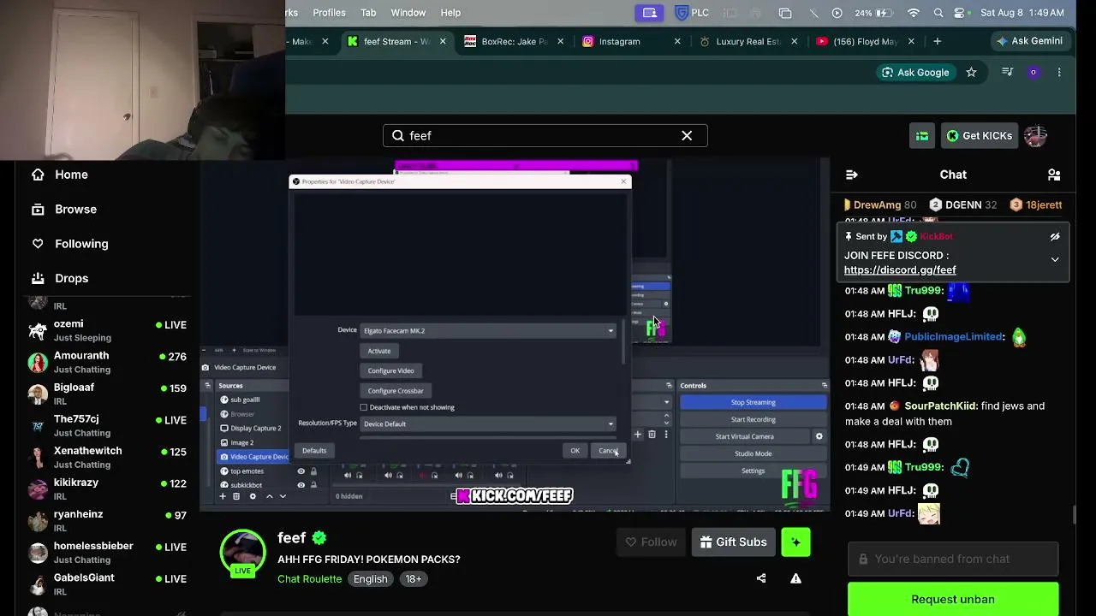Click the Activate button in properties

click(379, 351)
